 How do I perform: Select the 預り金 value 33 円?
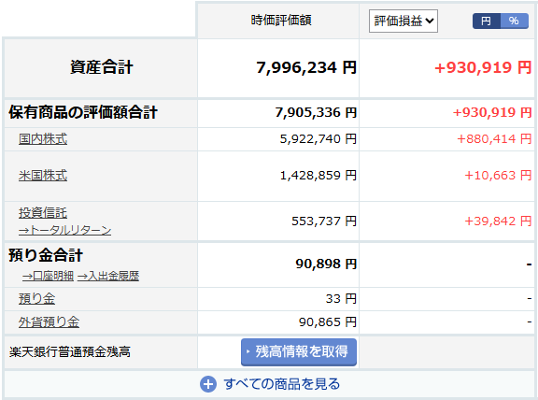pos(341,299)
